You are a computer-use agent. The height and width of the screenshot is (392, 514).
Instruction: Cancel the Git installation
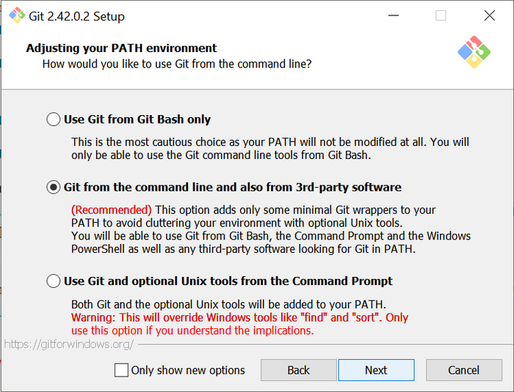(463, 370)
